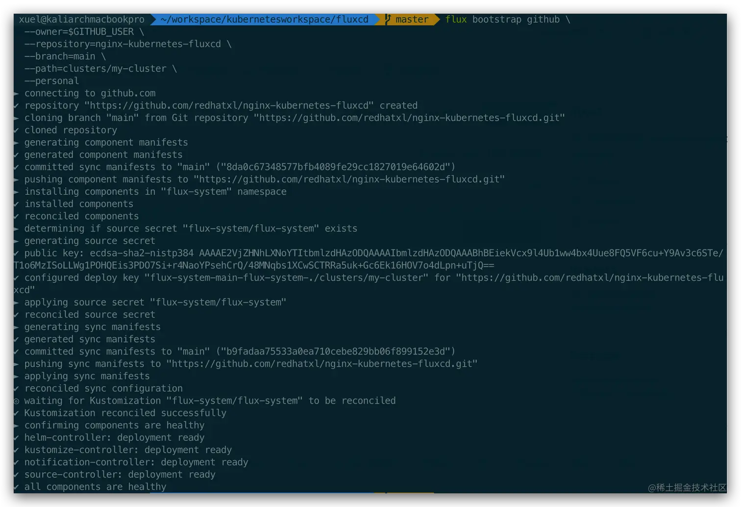Click the path segment ~/workspace/kubernetesworkspace/fluxcd
The height and width of the screenshot is (507, 741).
[x=264, y=20]
